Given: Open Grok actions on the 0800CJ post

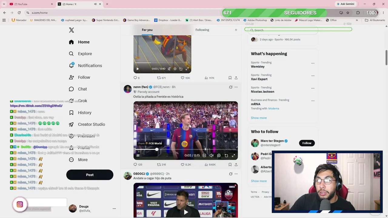Looking at the screenshot, I should (x=231, y=174).
